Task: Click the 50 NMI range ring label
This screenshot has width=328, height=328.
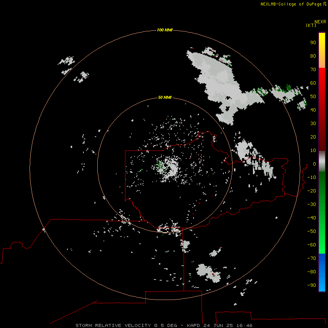Action: [x=165, y=97]
